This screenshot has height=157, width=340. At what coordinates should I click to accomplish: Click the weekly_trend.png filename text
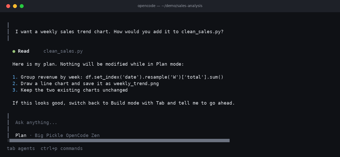point(136,84)
